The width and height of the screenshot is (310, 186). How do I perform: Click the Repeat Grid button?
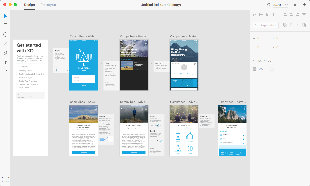[266, 25]
